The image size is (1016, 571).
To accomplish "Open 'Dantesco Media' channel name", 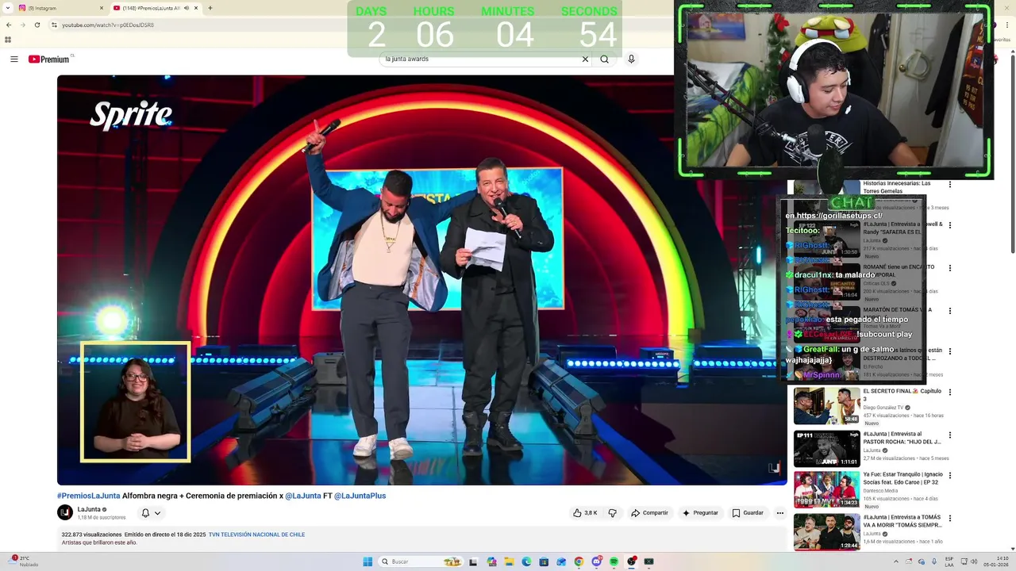I will (881, 490).
